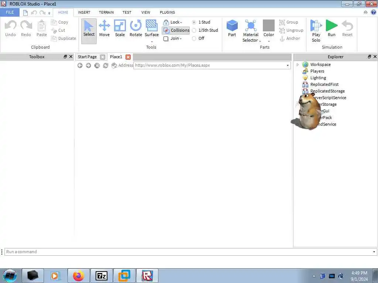Open the FILE menu
The width and height of the screenshot is (378, 283).
(x=10, y=12)
